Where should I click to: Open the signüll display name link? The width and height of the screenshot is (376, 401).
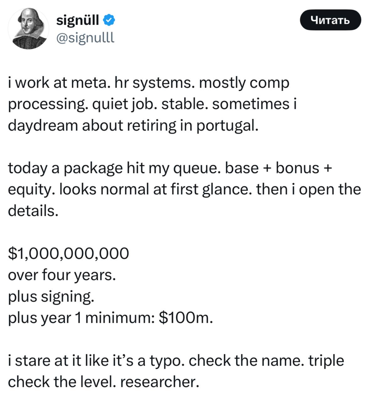pos(78,20)
